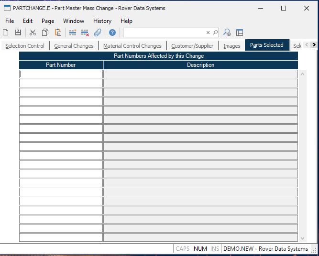
Task: Click the Copy icon in toolbar
Action: [x=45, y=32]
